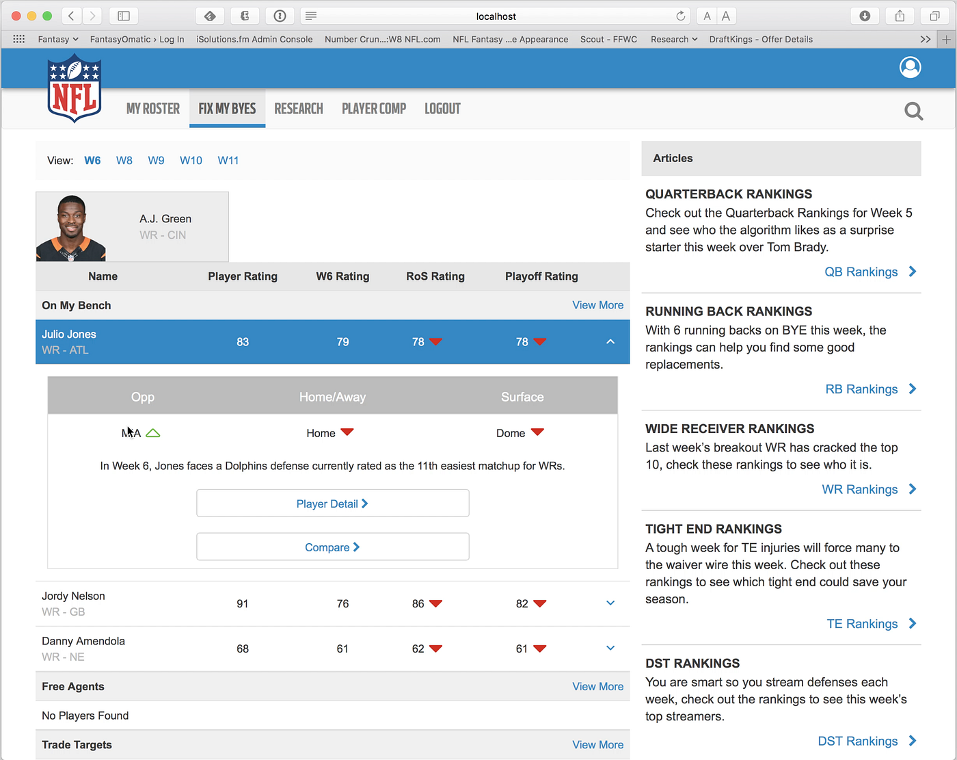Collapse the Julio Jones row chevron
This screenshot has width=957, height=760.
[x=610, y=341]
